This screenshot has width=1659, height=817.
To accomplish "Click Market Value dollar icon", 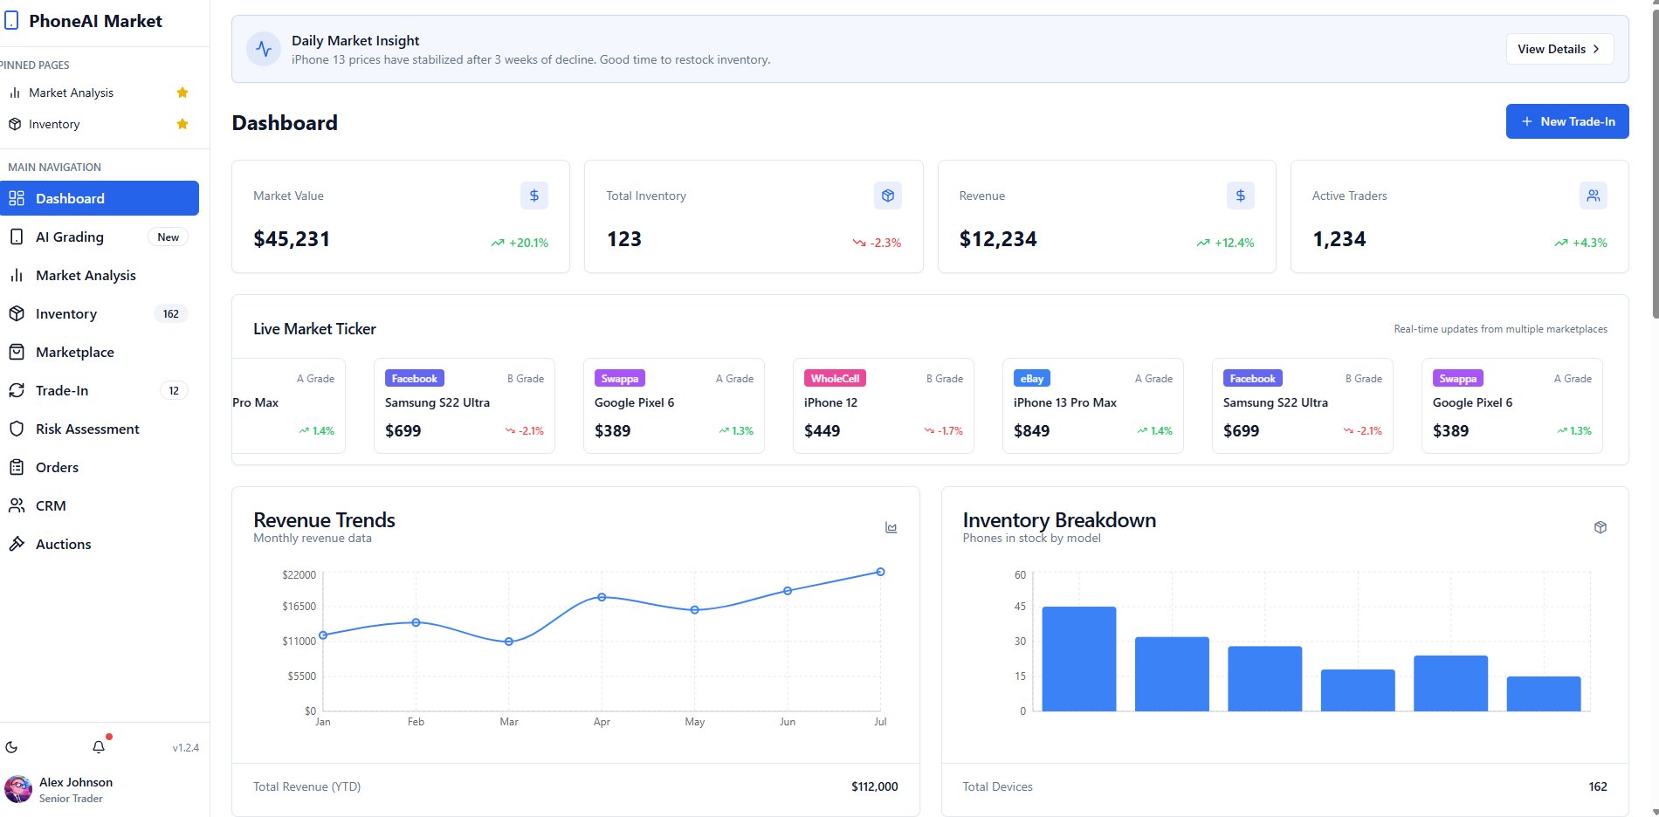I will point(534,196).
